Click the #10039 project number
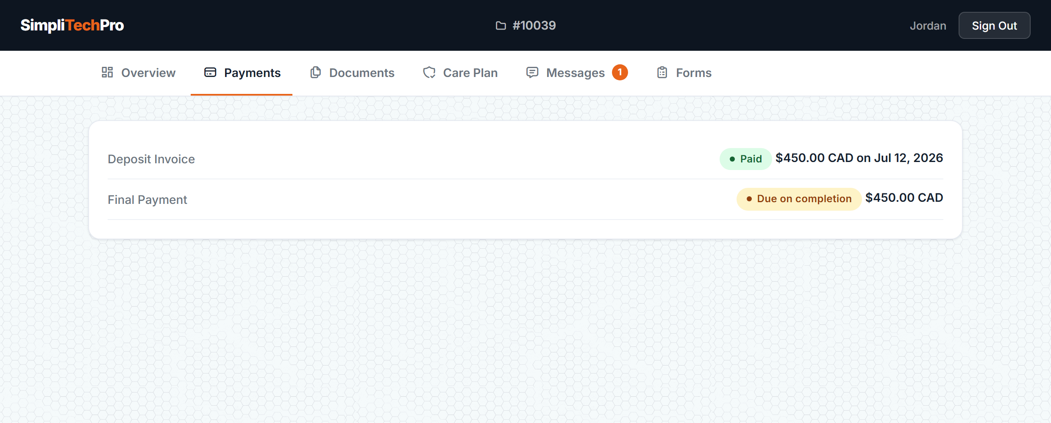Viewport: 1051px width, 423px height. (x=534, y=25)
